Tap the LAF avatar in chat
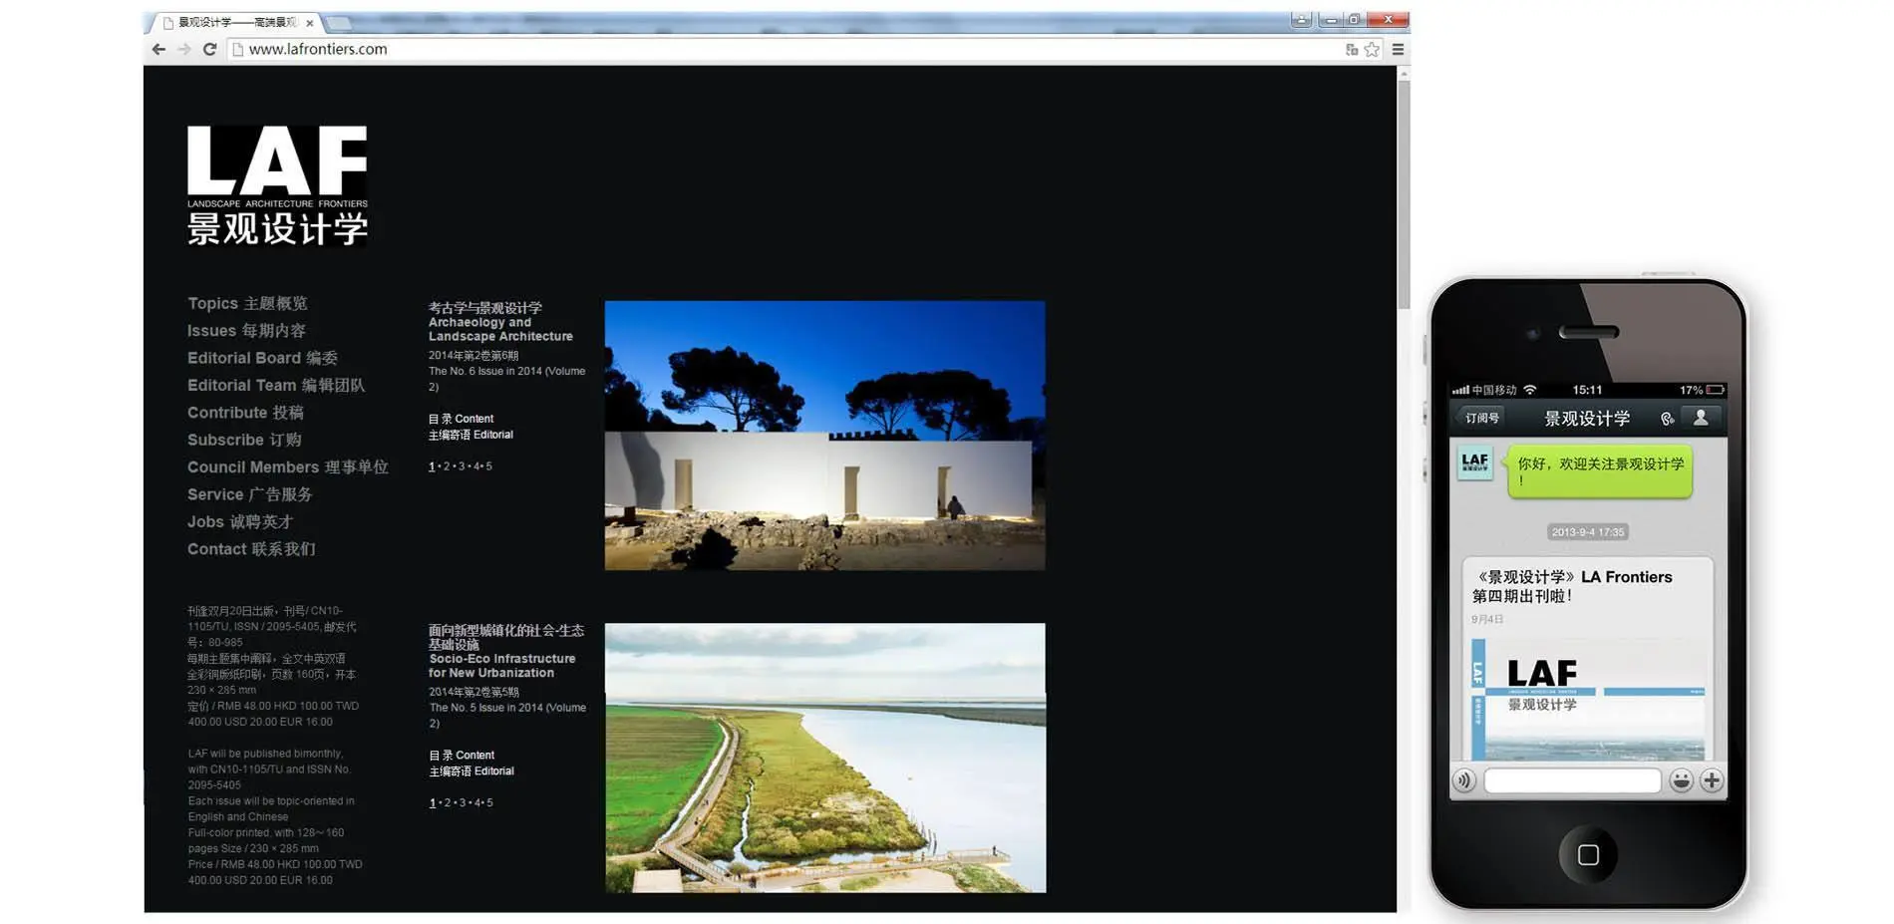The image size is (1894, 924). (1474, 462)
